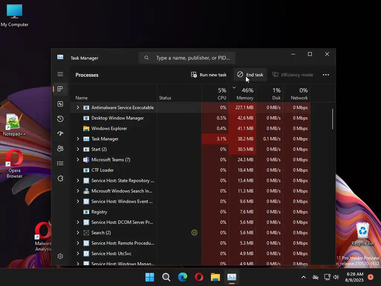Screen dimensions: 381x286
Task: Click the Efficiency mode button
Action: click(x=292, y=74)
